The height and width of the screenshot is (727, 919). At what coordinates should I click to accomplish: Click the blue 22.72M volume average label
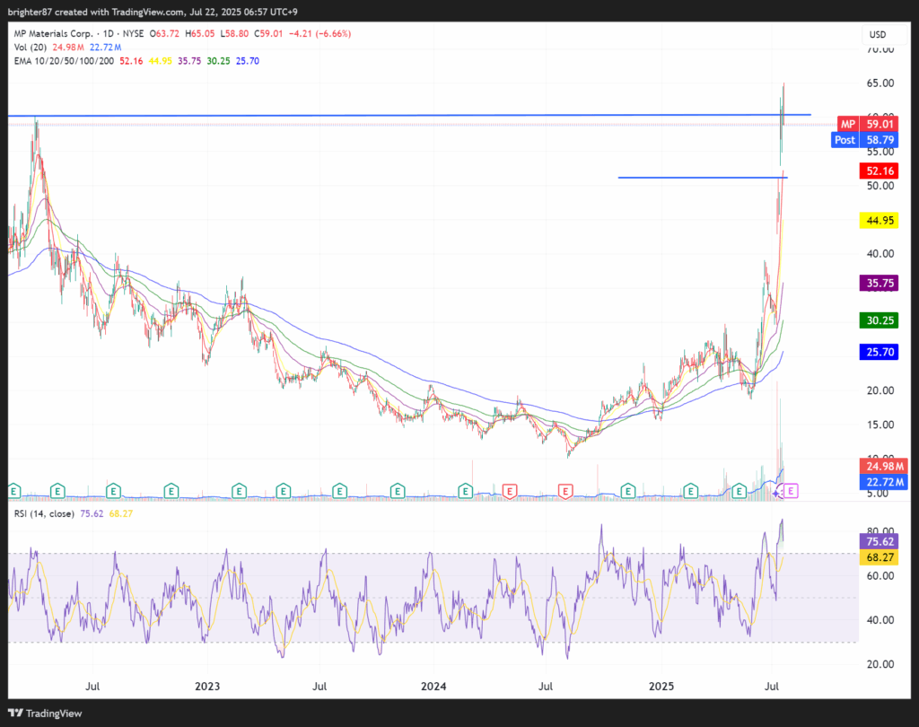[884, 482]
